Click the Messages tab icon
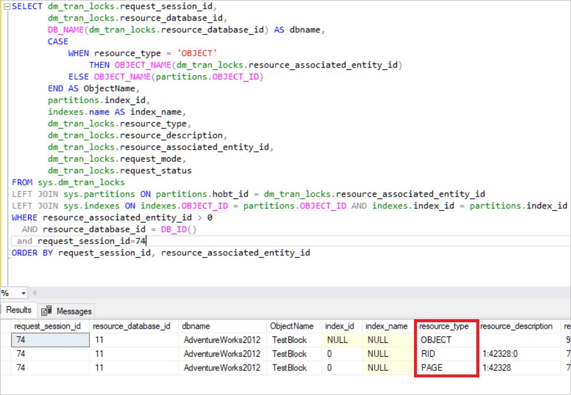The width and height of the screenshot is (571, 395). pos(47,310)
